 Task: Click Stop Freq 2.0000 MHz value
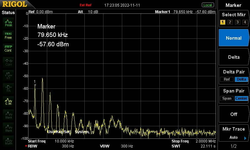coord(206,141)
